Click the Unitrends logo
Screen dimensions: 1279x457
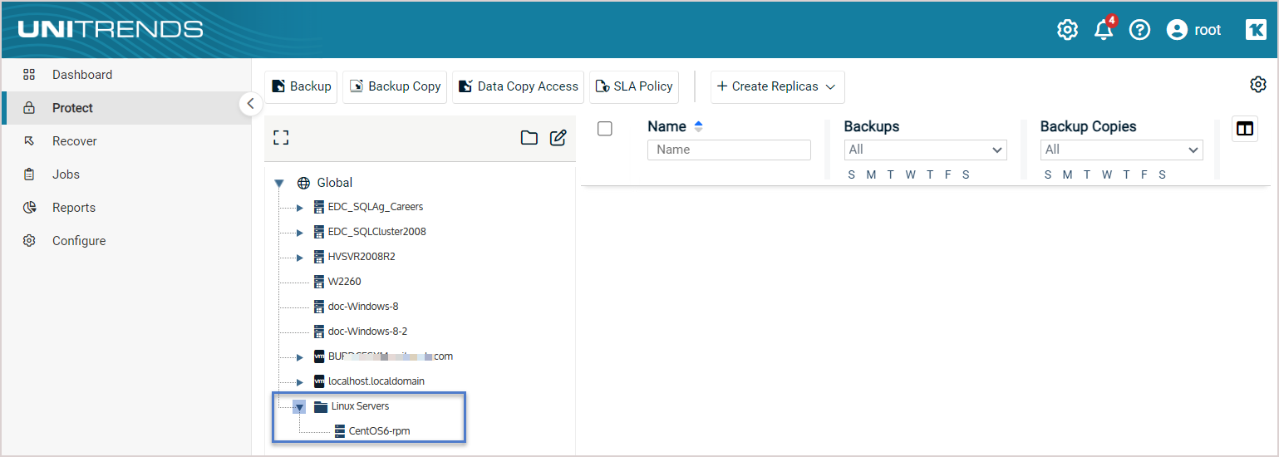[x=111, y=29]
